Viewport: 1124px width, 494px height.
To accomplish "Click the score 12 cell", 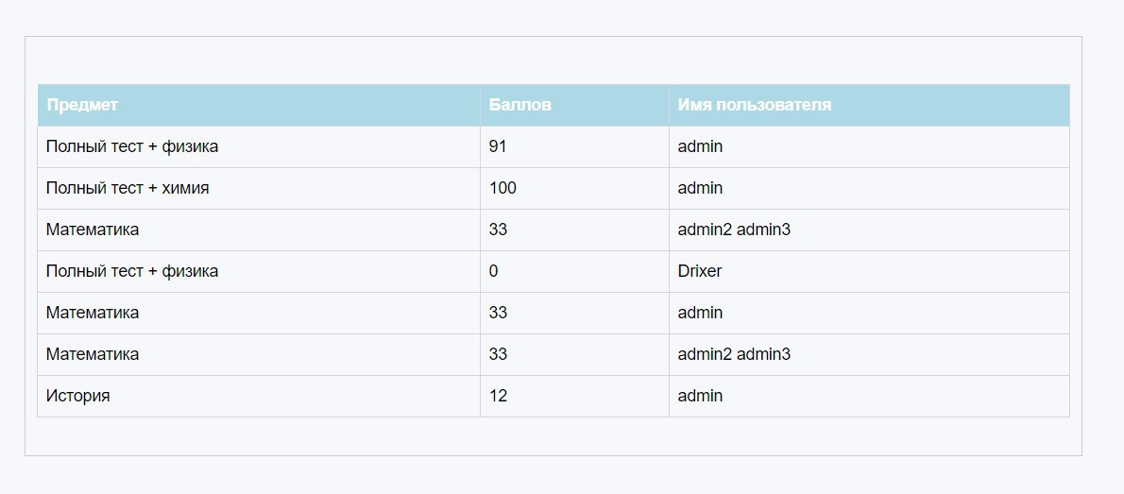I will coord(575,397).
